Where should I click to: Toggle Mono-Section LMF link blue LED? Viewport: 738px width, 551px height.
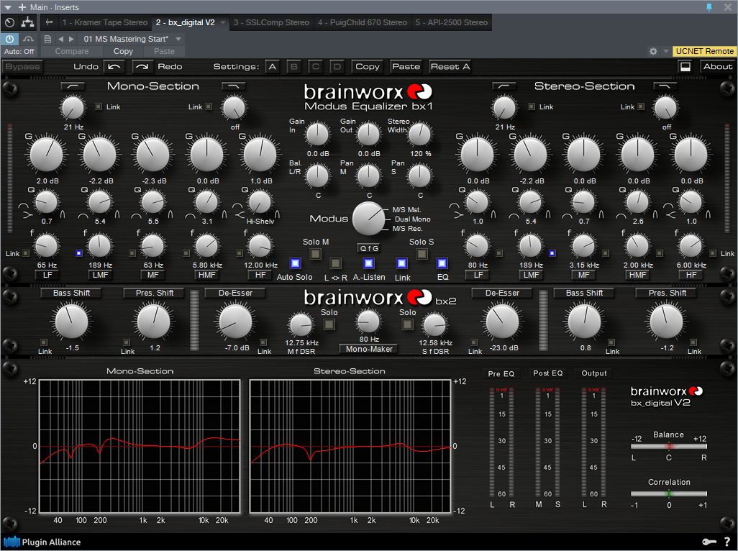click(x=78, y=253)
